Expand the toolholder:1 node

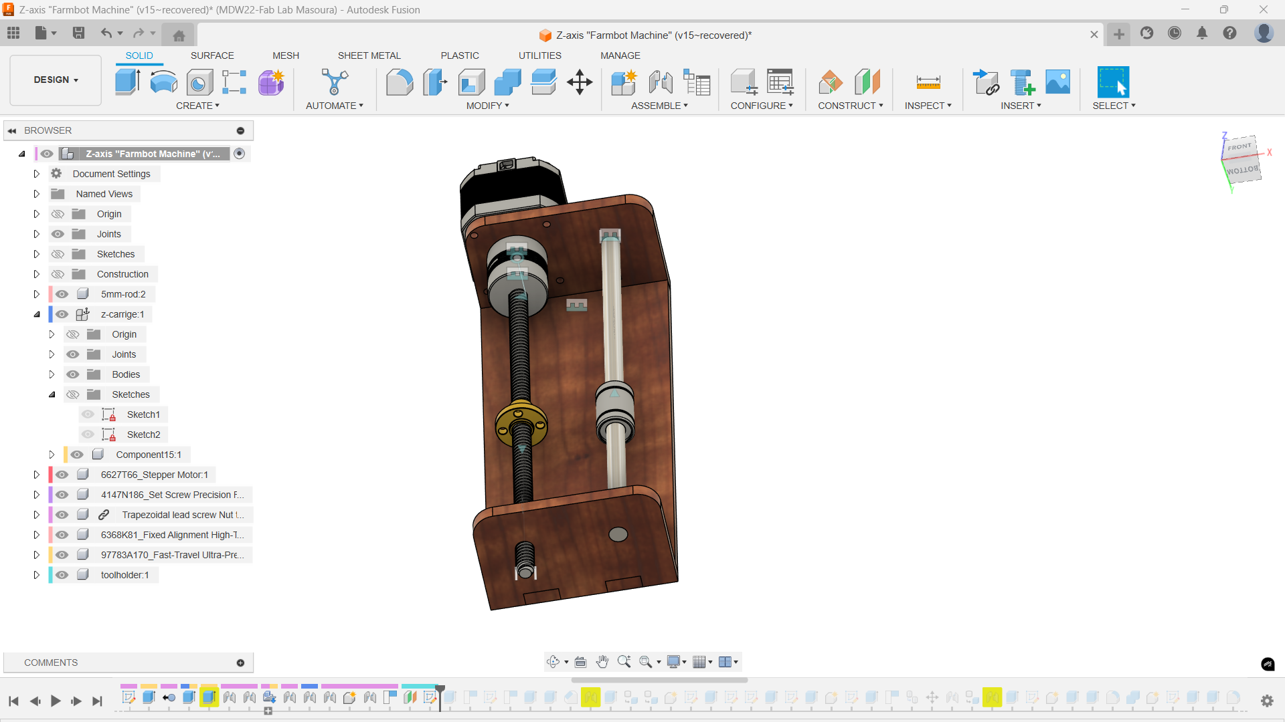pyautogui.click(x=37, y=575)
